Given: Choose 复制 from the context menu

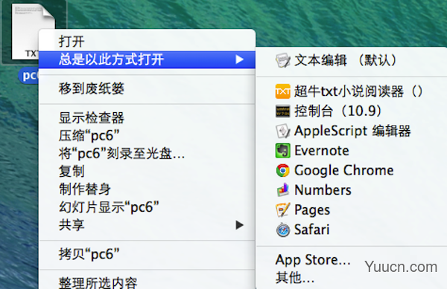Looking at the screenshot, I should click(x=147, y=172).
